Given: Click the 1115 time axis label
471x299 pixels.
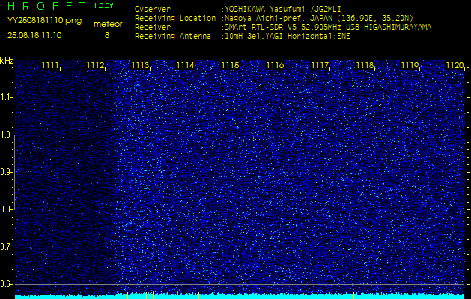Looking at the screenshot, I should (x=229, y=65).
